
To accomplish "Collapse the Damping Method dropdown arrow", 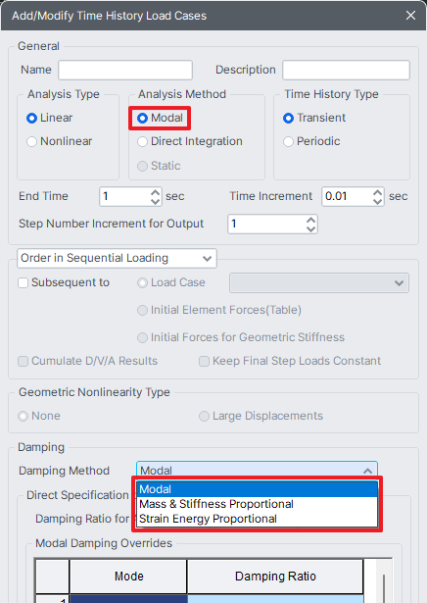I will (x=367, y=471).
